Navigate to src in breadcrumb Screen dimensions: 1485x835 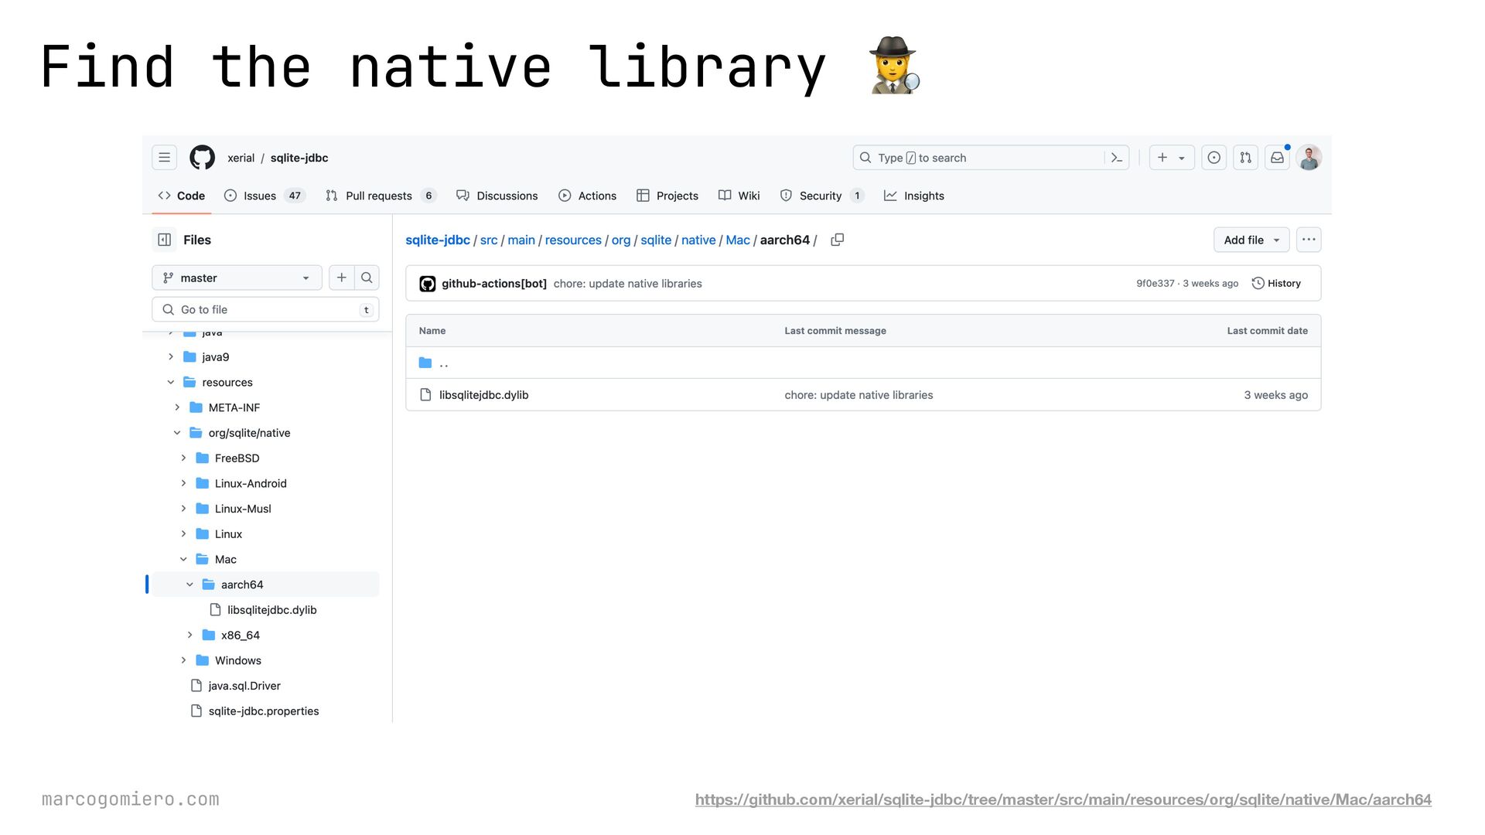coord(489,240)
